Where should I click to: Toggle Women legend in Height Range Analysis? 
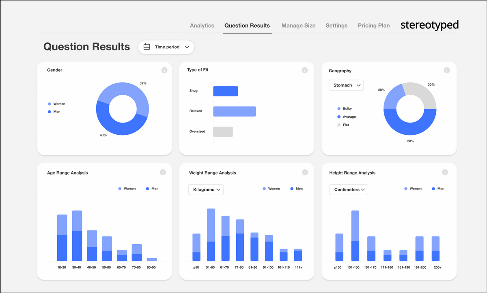pyautogui.click(x=413, y=189)
